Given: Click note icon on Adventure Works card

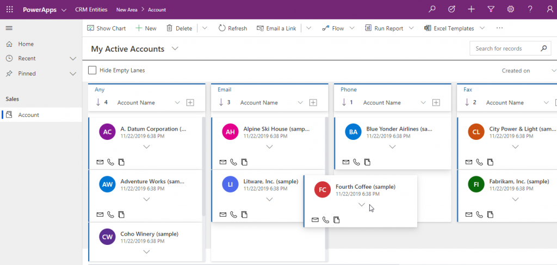Looking at the screenshot, I should point(121,214).
